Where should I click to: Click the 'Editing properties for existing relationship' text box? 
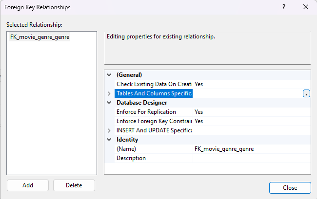207,48
